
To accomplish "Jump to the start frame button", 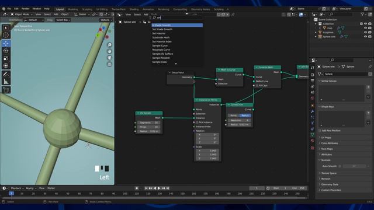I will (146, 188).
